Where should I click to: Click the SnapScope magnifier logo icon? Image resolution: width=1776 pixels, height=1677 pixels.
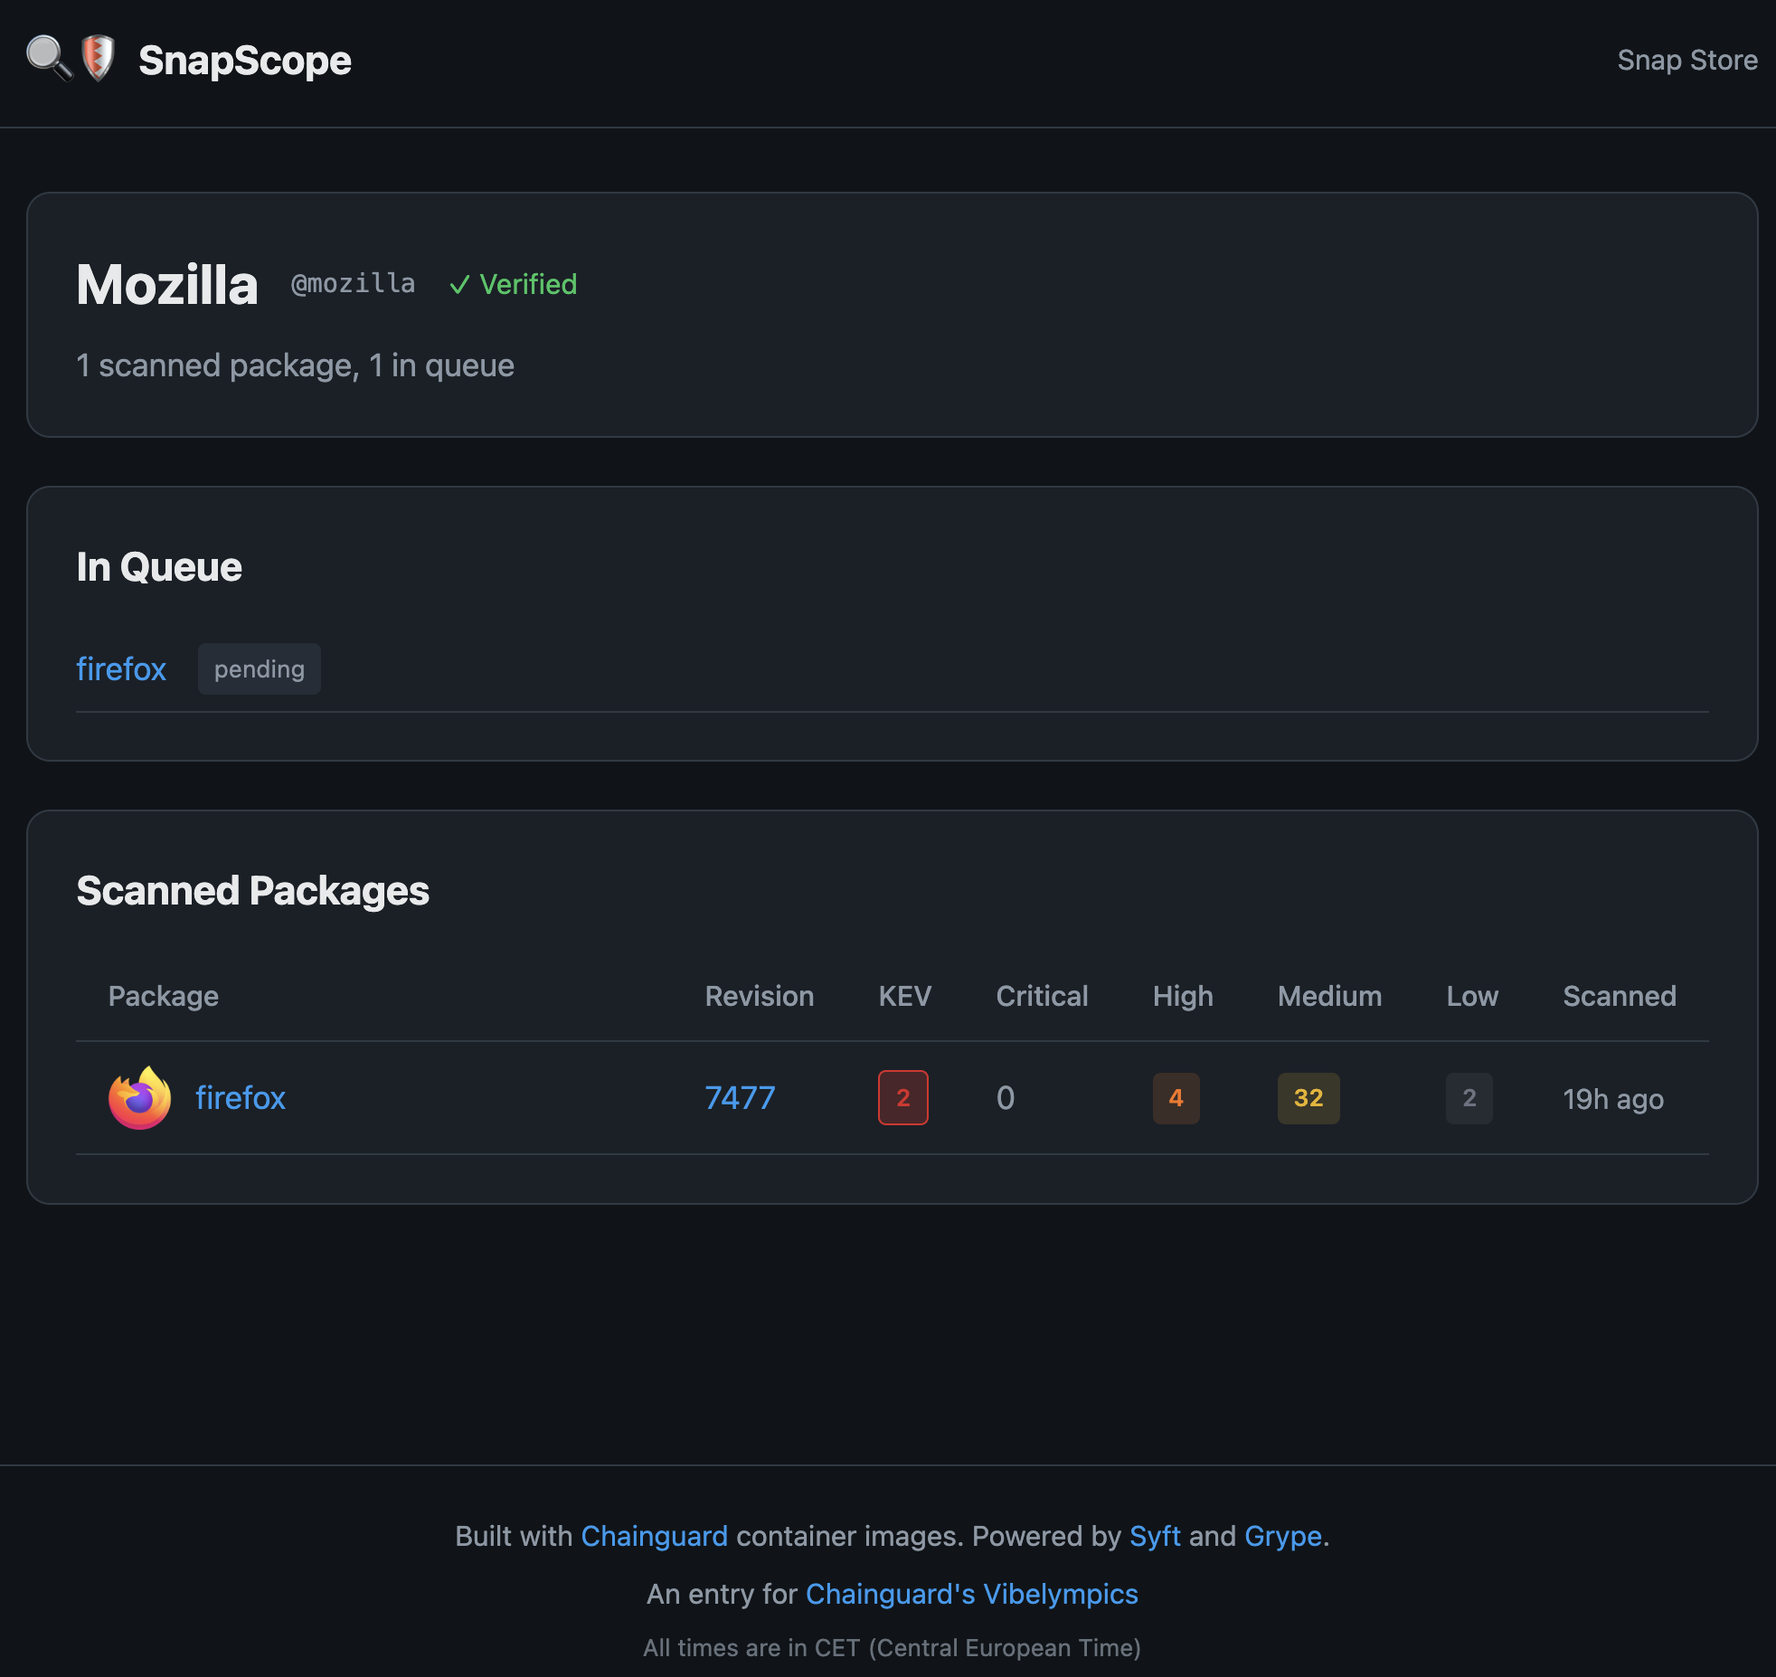(x=49, y=58)
